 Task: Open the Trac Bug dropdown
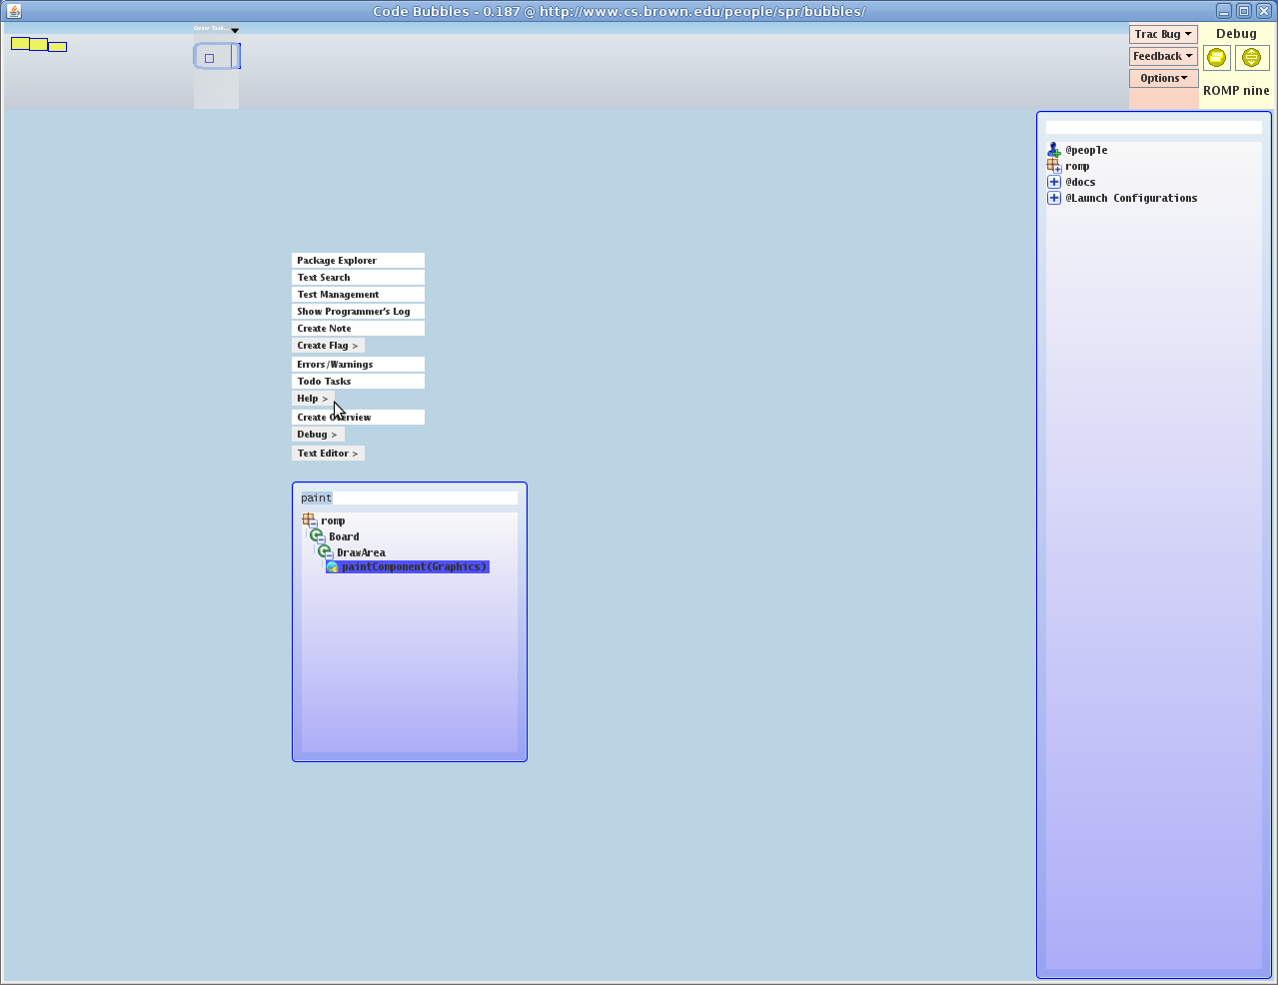coord(1163,34)
